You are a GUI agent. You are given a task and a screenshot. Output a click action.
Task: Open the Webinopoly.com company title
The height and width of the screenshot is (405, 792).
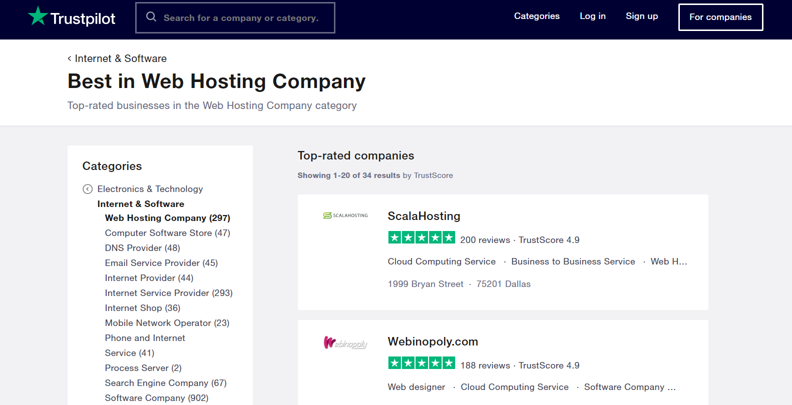[x=433, y=341]
